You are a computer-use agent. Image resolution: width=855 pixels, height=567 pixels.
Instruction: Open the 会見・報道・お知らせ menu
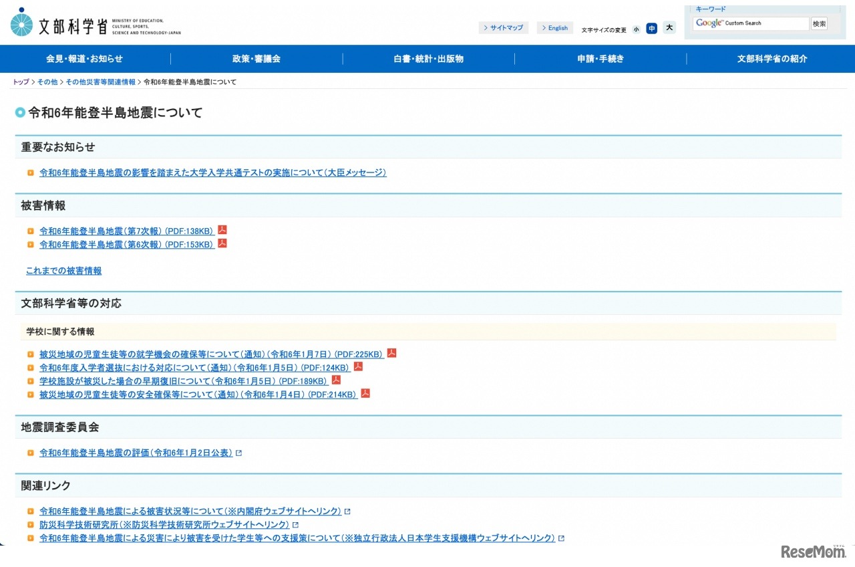(x=85, y=59)
